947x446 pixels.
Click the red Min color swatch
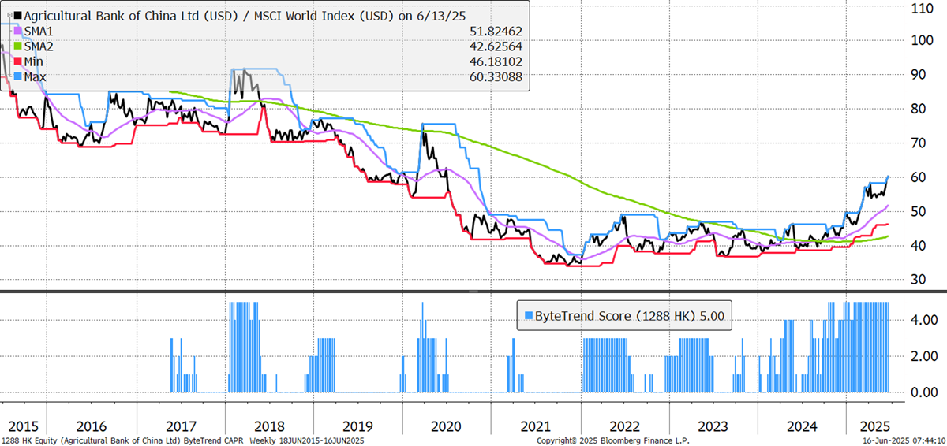pyautogui.click(x=18, y=61)
